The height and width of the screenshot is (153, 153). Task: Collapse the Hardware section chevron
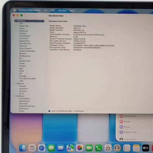pos(15,21)
